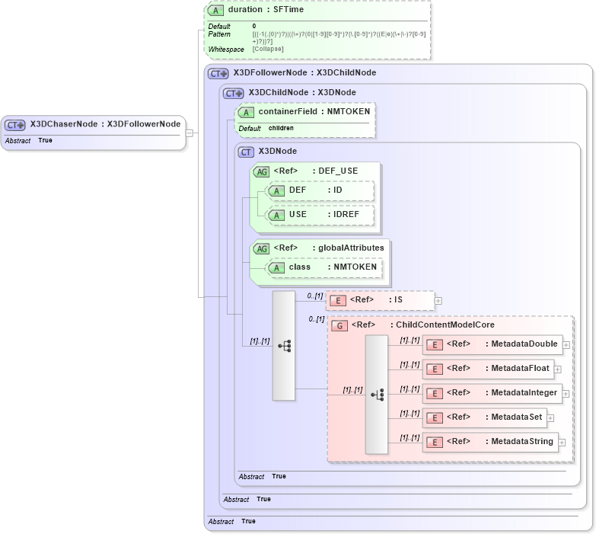Screen dimensions: 596x534
Task: Click the [Collapse] whitespace value
Action: [x=268, y=49]
